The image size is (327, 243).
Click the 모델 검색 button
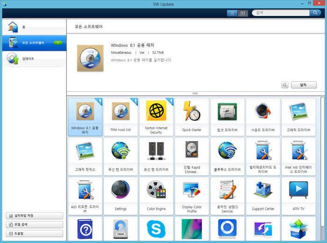35,225
